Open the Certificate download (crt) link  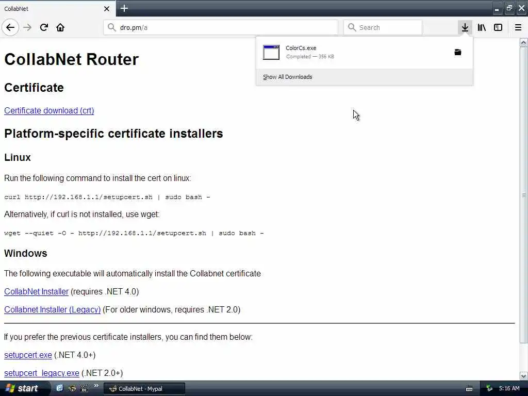pyautogui.click(x=49, y=110)
